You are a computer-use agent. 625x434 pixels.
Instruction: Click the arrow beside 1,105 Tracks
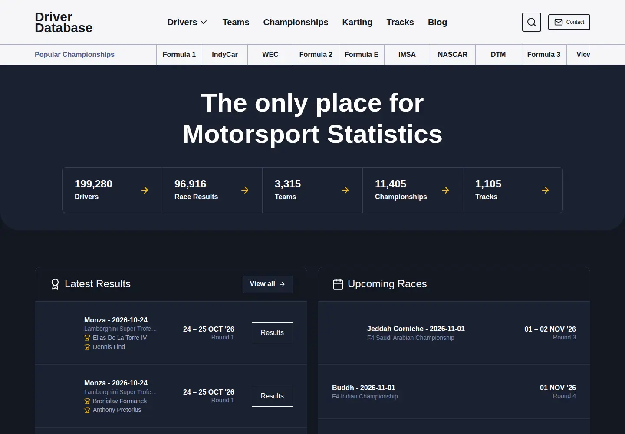pyautogui.click(x=545, y=190)
